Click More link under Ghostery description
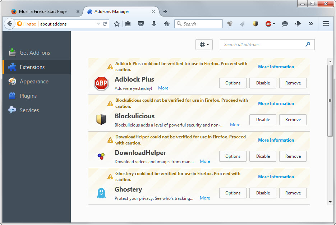The image size is (336, 225). [205, 198]
